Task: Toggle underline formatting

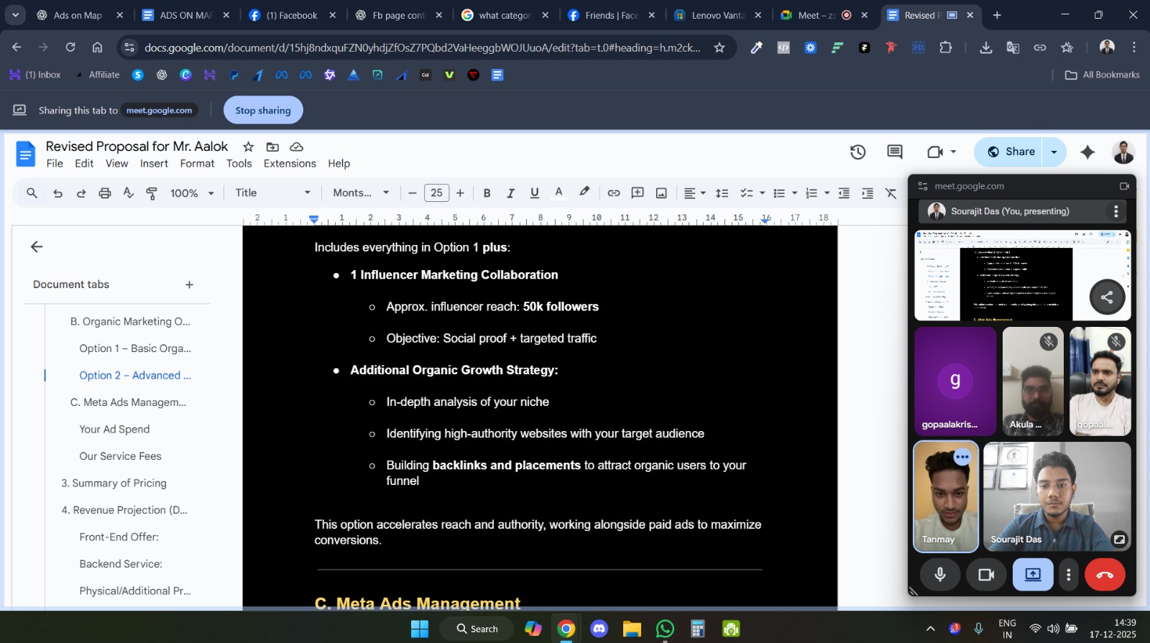Action: click(535, 193)
